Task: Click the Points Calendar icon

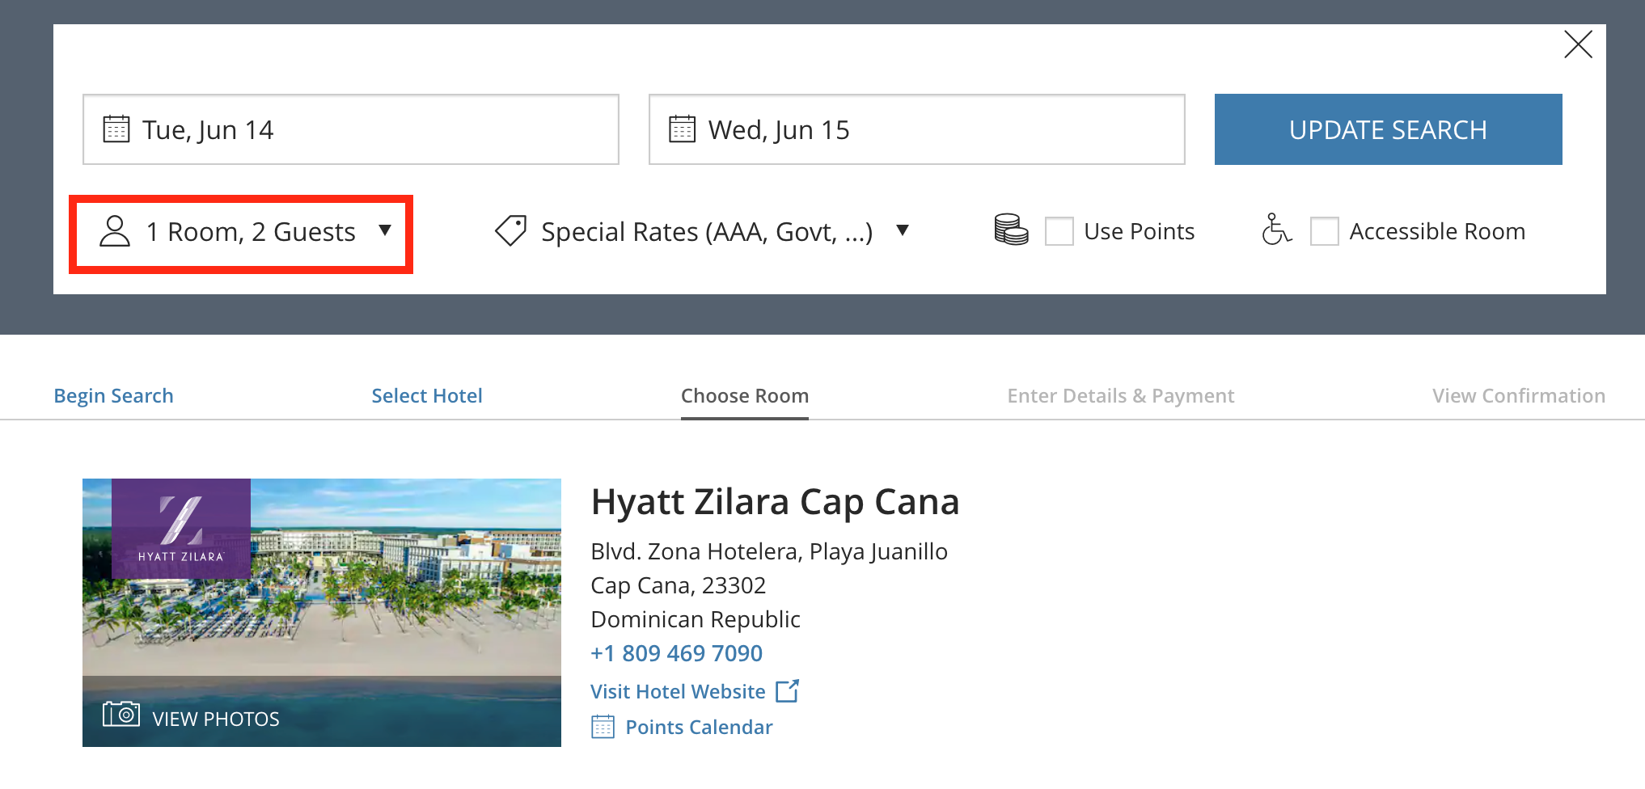Action: tap(603, 727)
